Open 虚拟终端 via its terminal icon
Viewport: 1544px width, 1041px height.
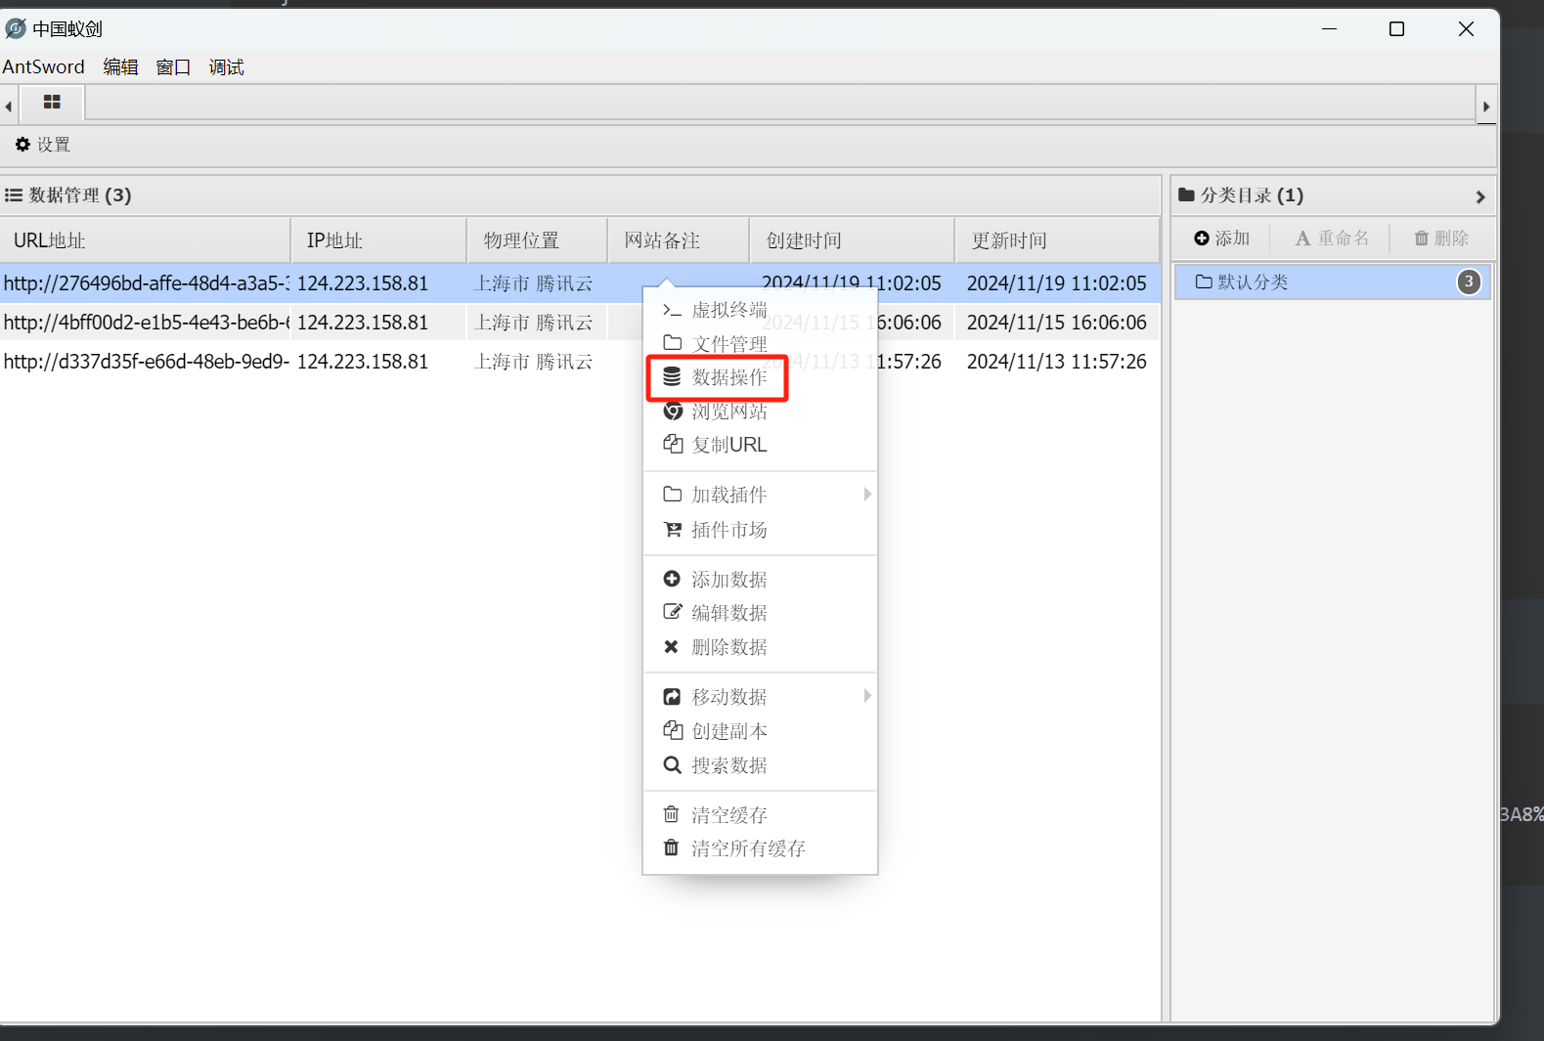pos(672,310)
